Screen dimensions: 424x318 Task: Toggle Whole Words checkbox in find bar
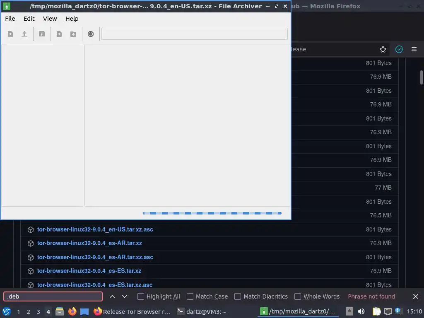pyautogui.click(x=298, y=296)
